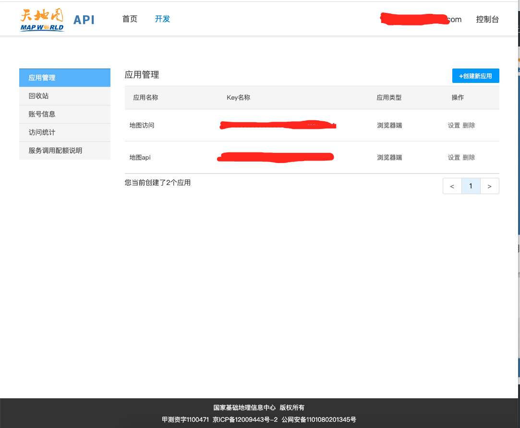
Task: Open the 京ICP备12009443号-2 footer link
Action: (245, 420)
